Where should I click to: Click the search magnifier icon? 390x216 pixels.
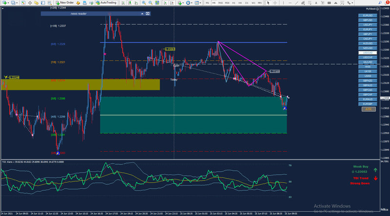point(380,3)
